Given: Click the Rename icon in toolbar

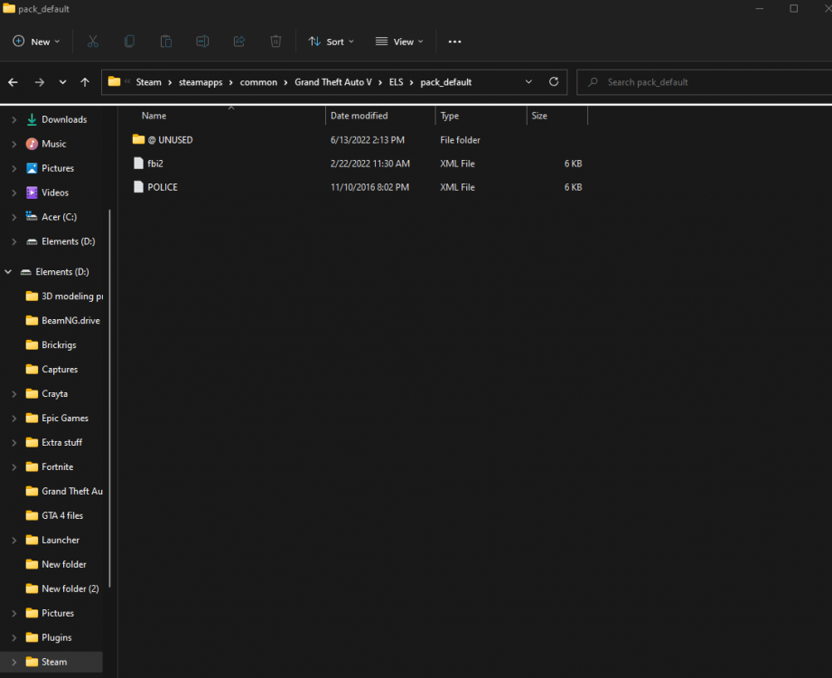Looking at the screenshot, I should [x=202, y=42].
